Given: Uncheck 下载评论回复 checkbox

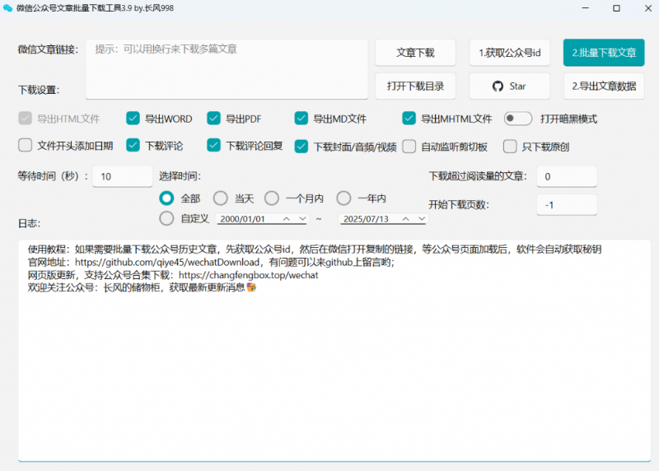Looking at the screenshot, I should coord(213,146).
